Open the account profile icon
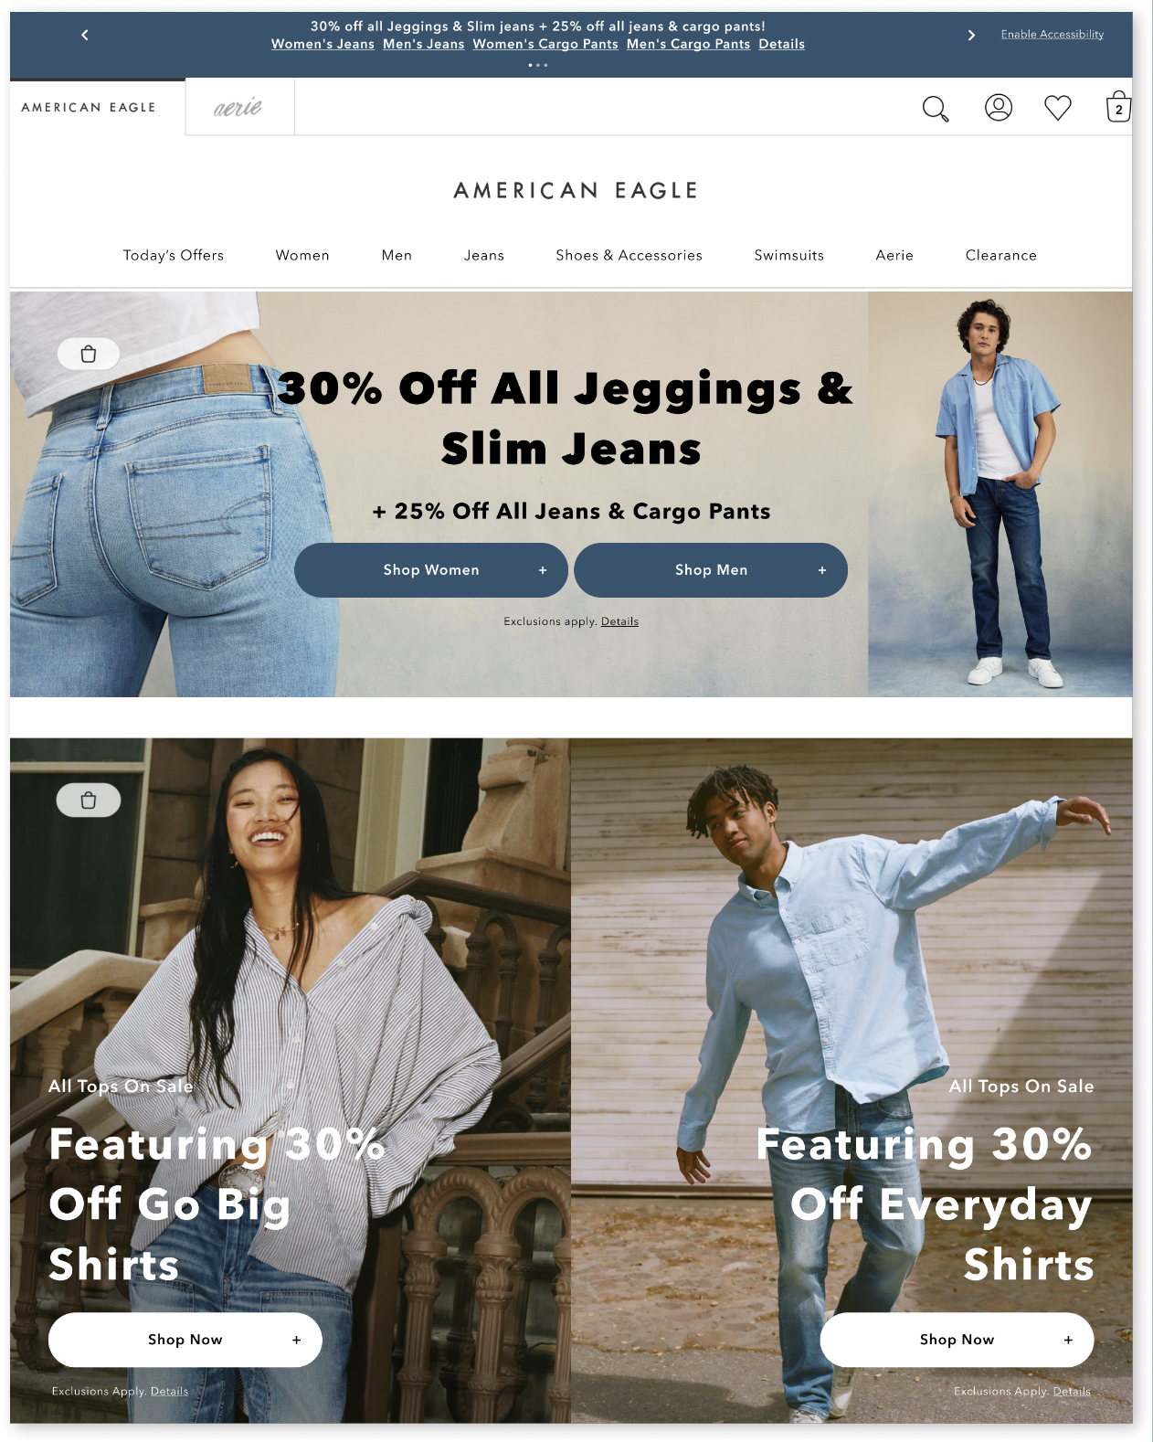Image resolution: width=1153 pixels, height=1442 pixels. 999,108
